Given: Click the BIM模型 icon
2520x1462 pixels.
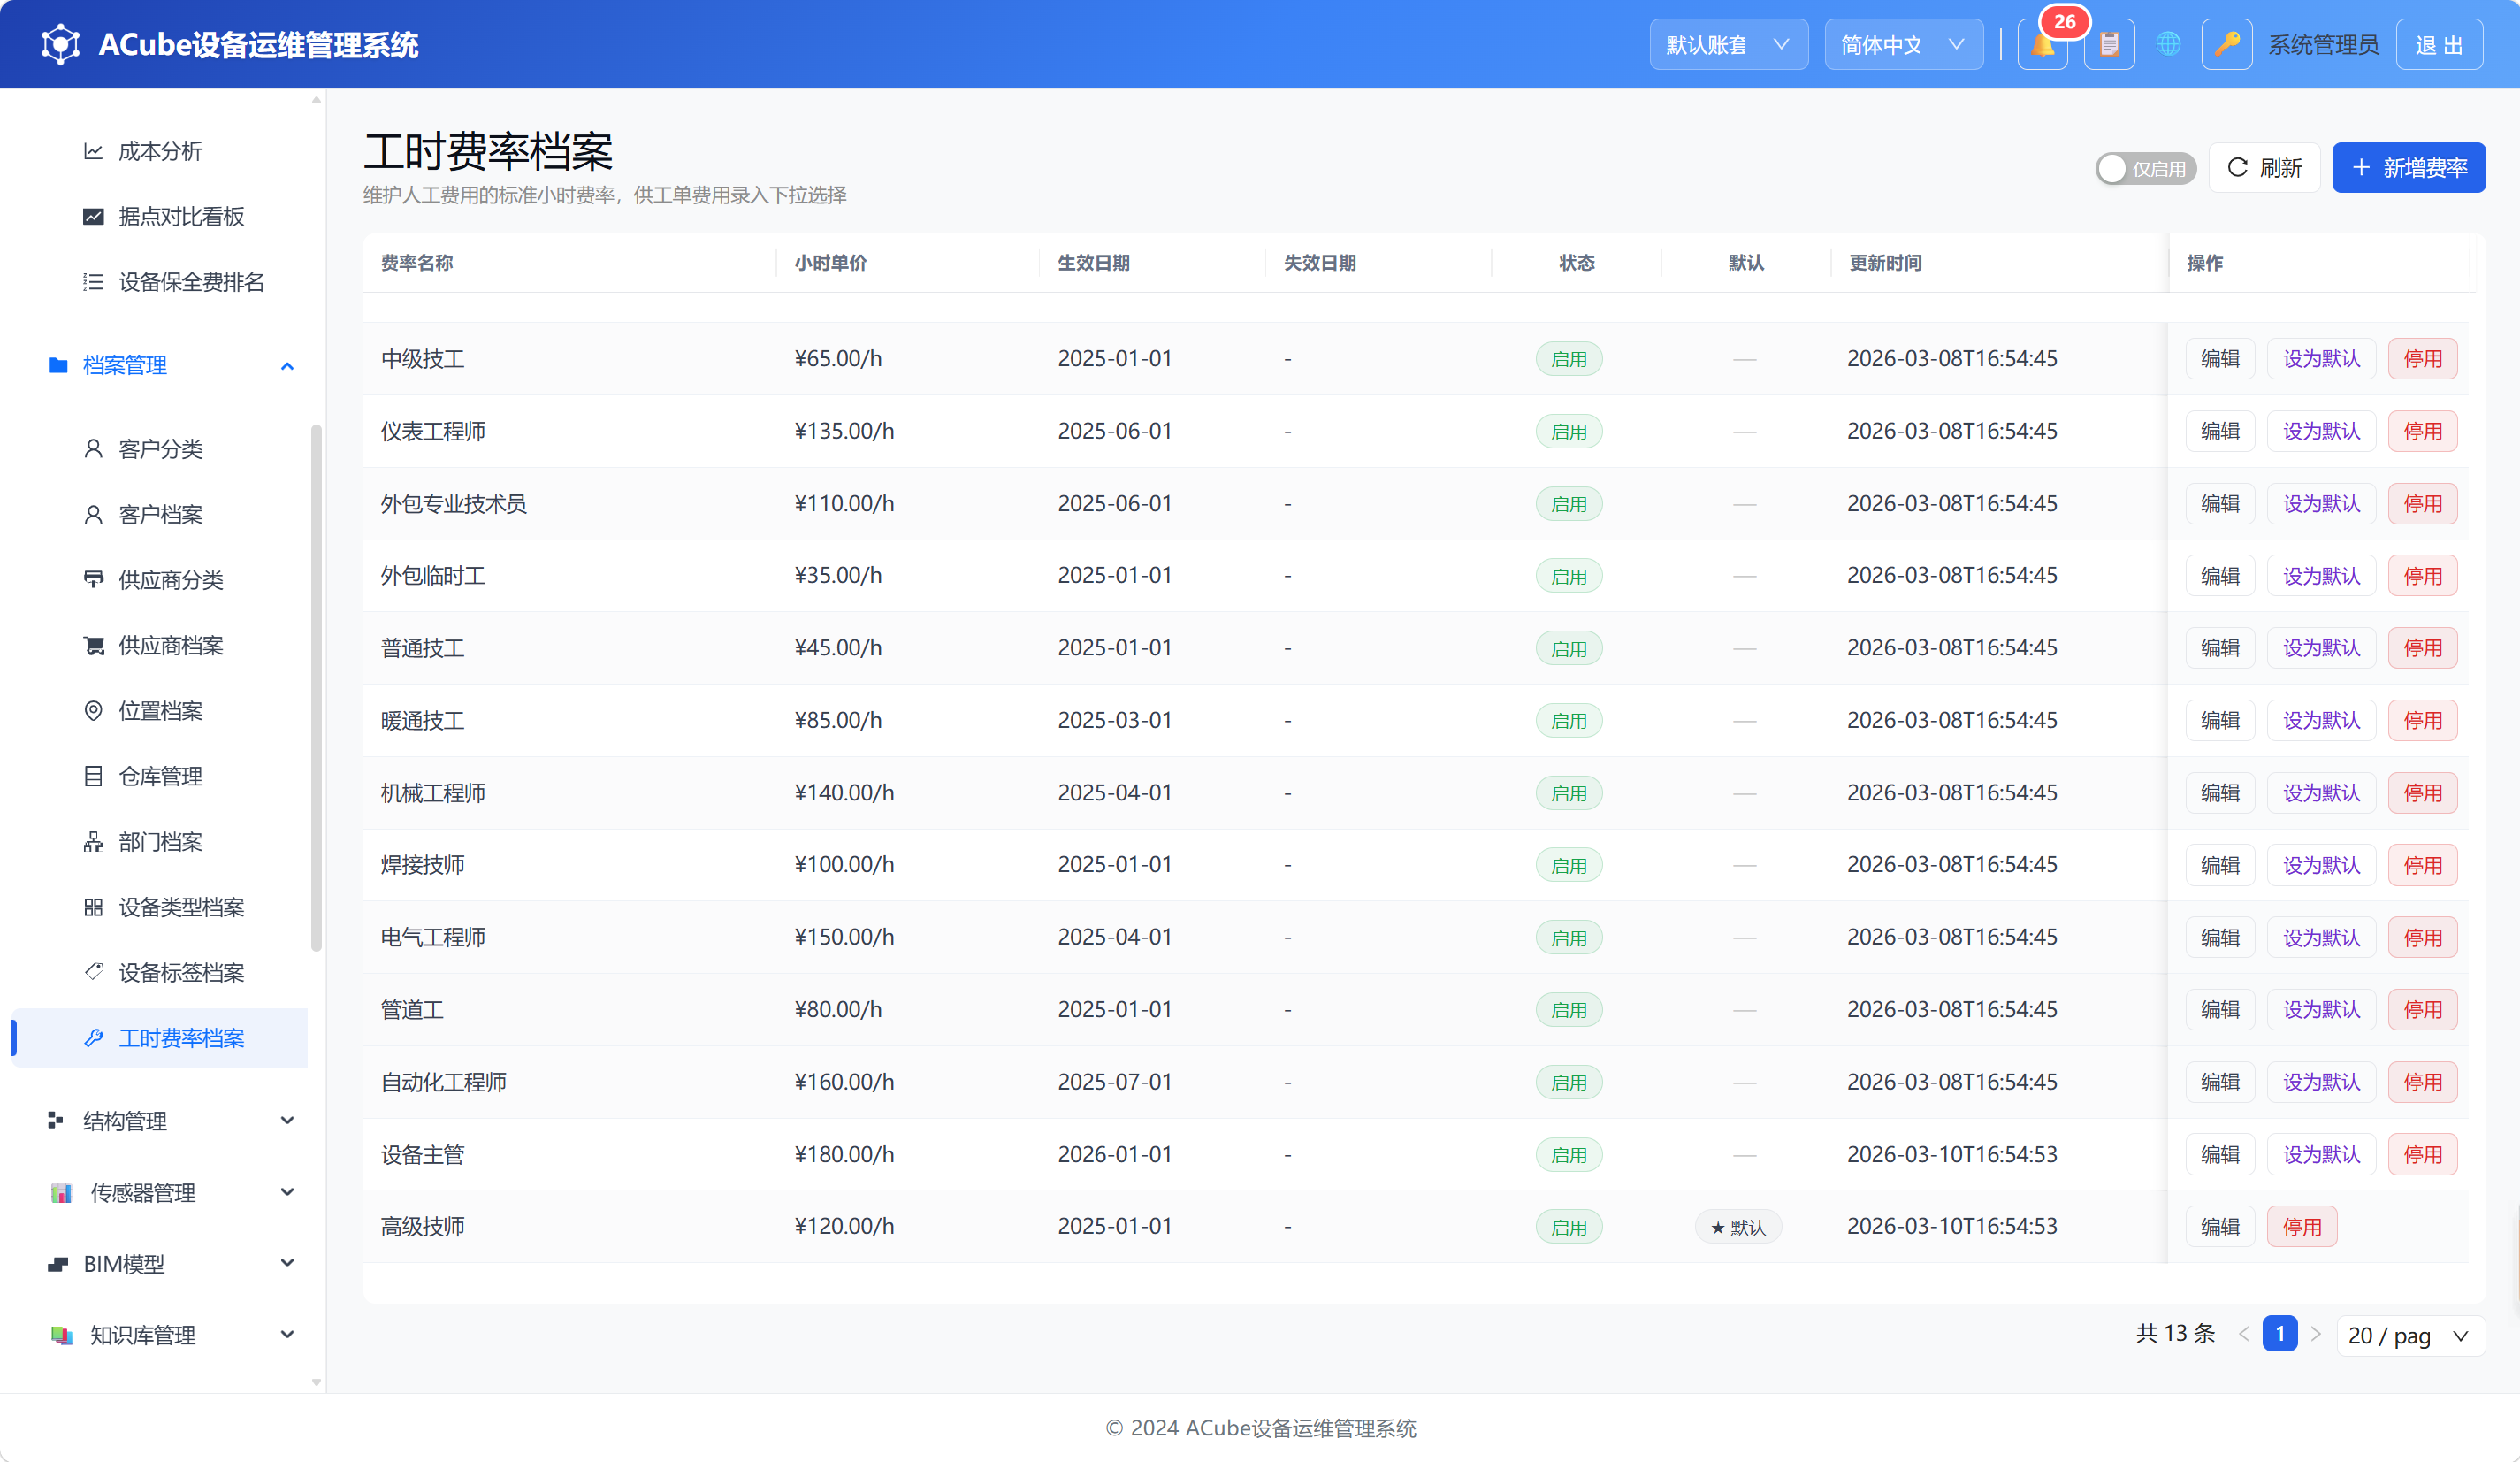Looking at the screenshot, I should tap(58, 1264).
